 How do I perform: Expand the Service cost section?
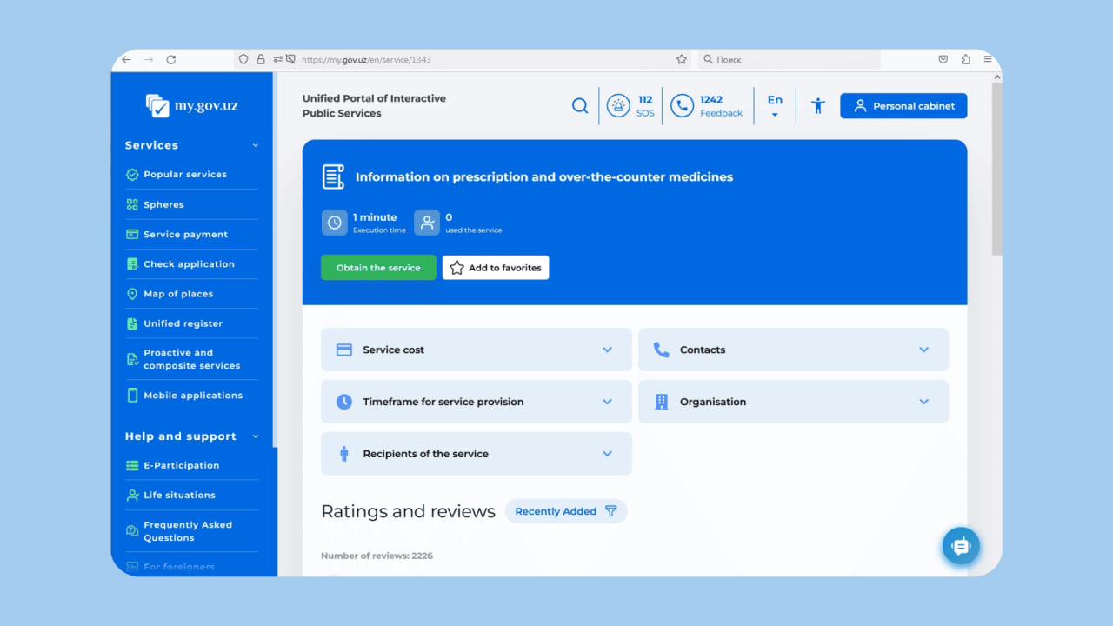(x=476, y=350)
